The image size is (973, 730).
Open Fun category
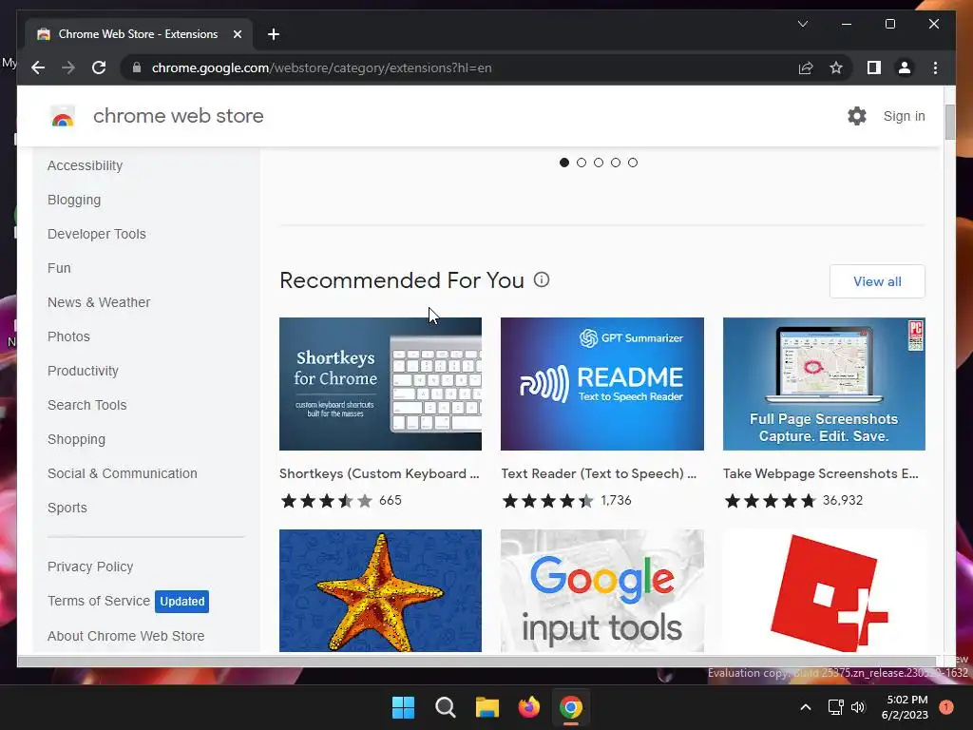pos(59,268)
